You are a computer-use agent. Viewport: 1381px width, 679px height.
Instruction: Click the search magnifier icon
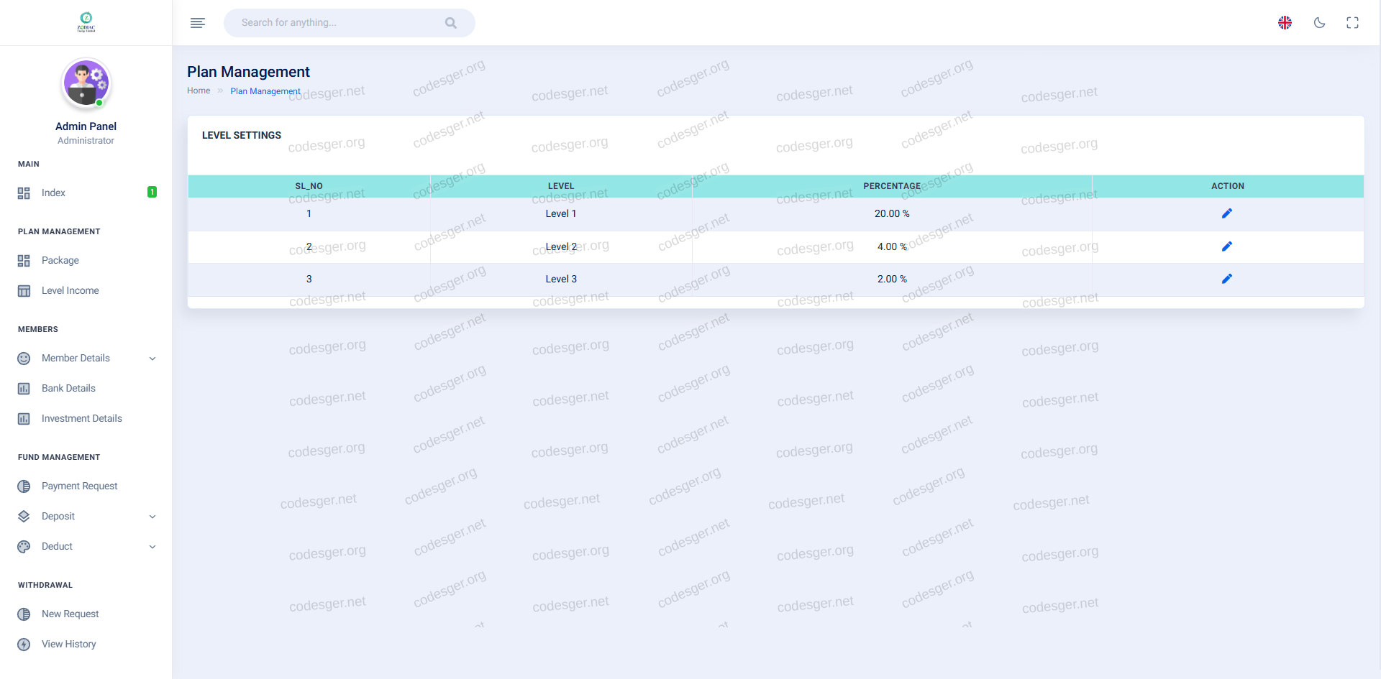451,23
